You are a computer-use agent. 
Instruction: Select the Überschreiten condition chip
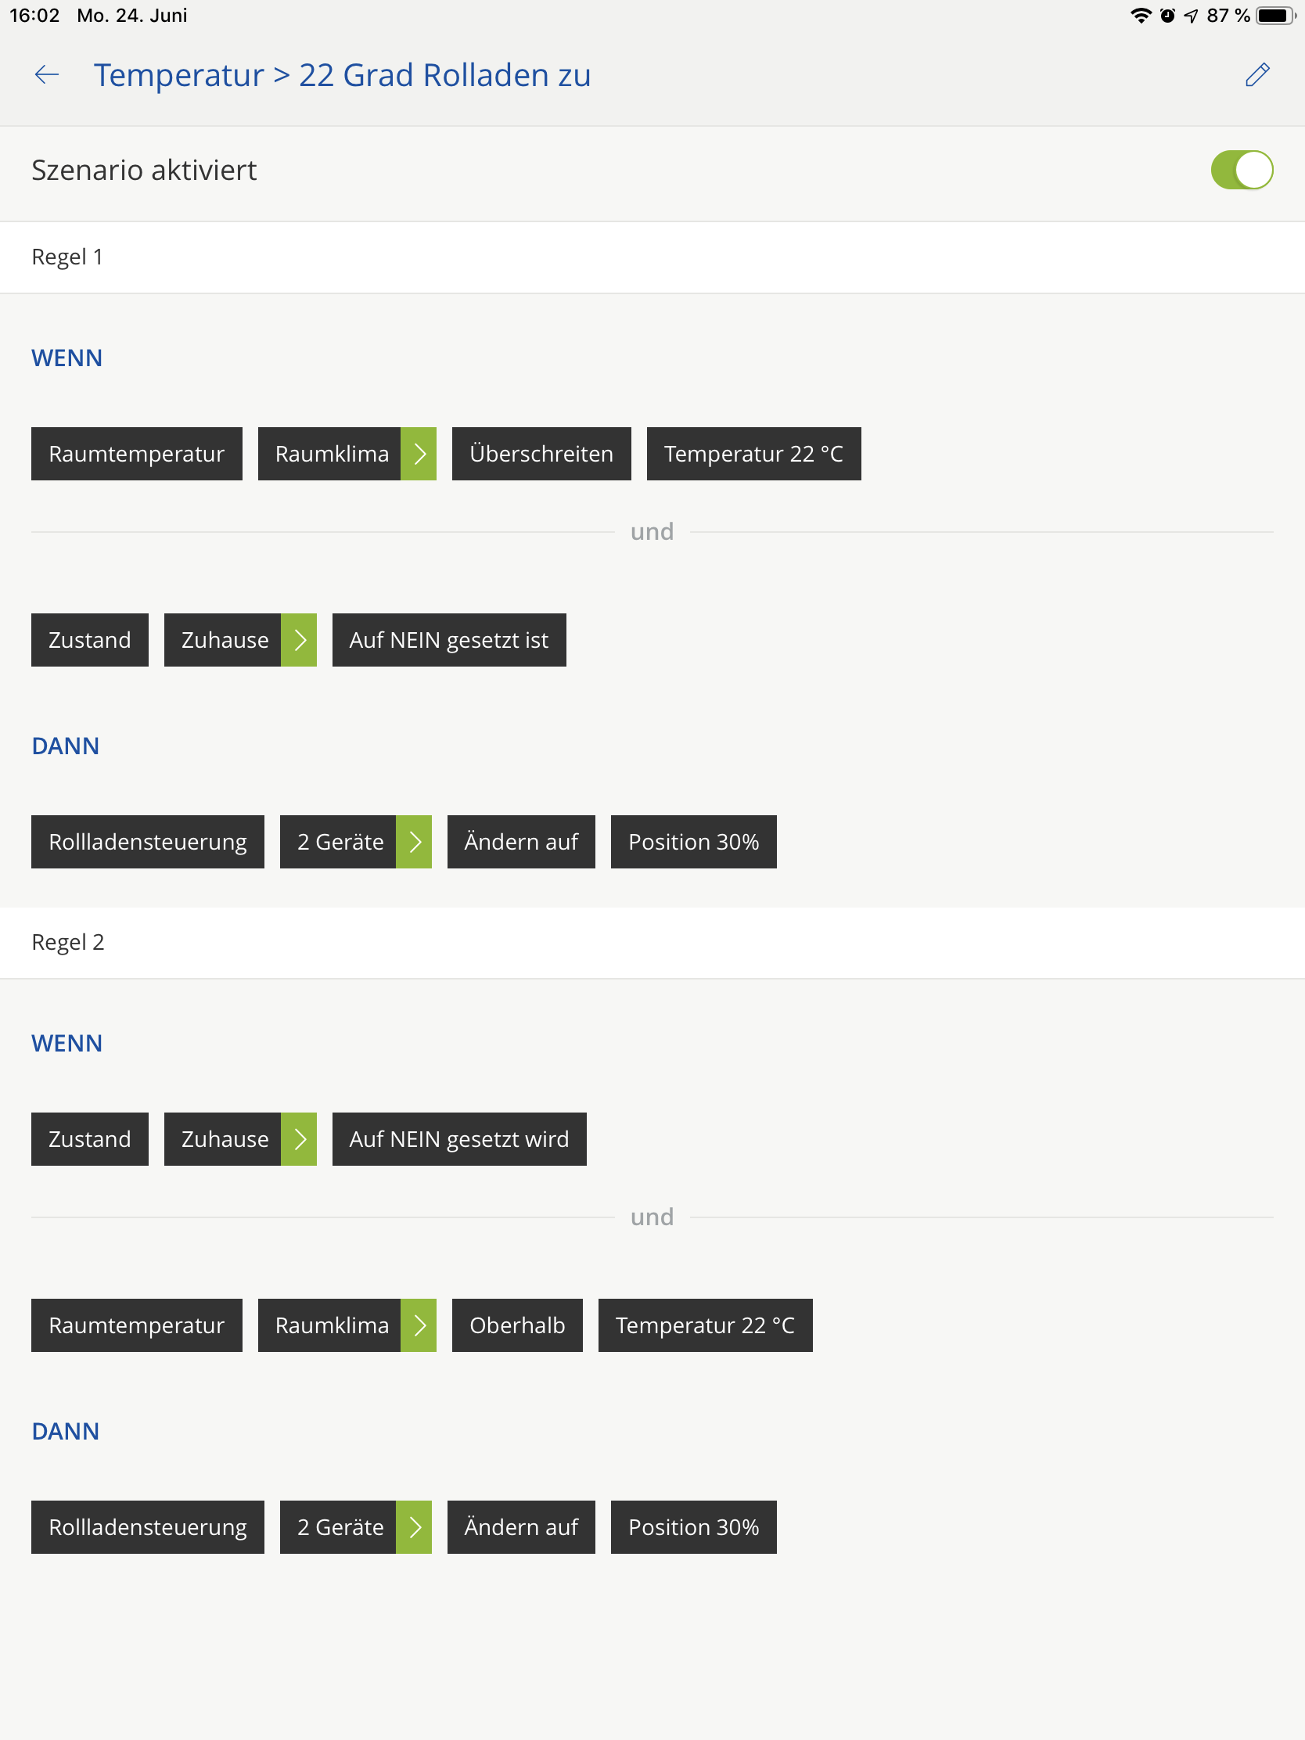(541, 454)
